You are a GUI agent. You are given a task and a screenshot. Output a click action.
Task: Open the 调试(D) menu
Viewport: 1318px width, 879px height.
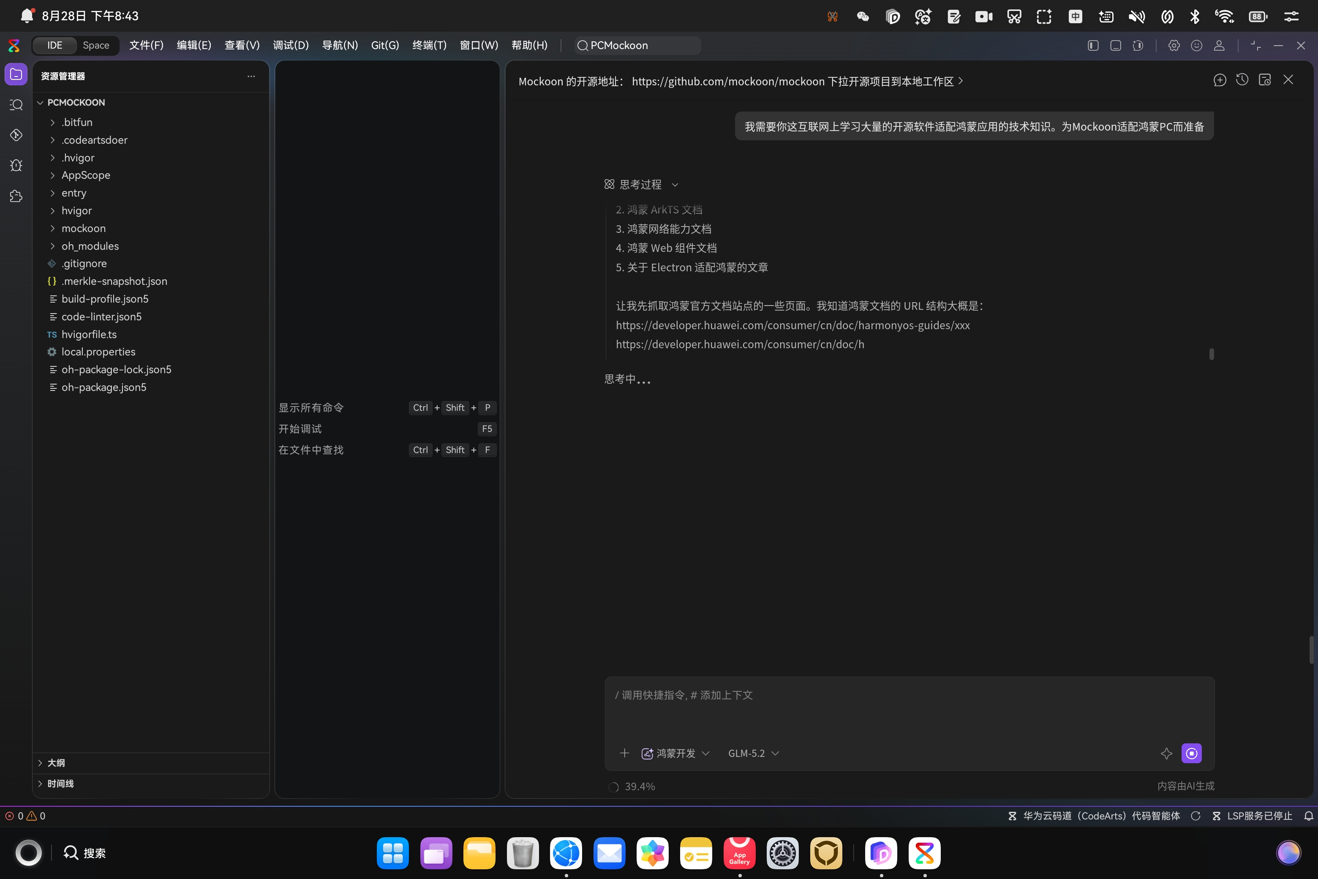[291, 45]
